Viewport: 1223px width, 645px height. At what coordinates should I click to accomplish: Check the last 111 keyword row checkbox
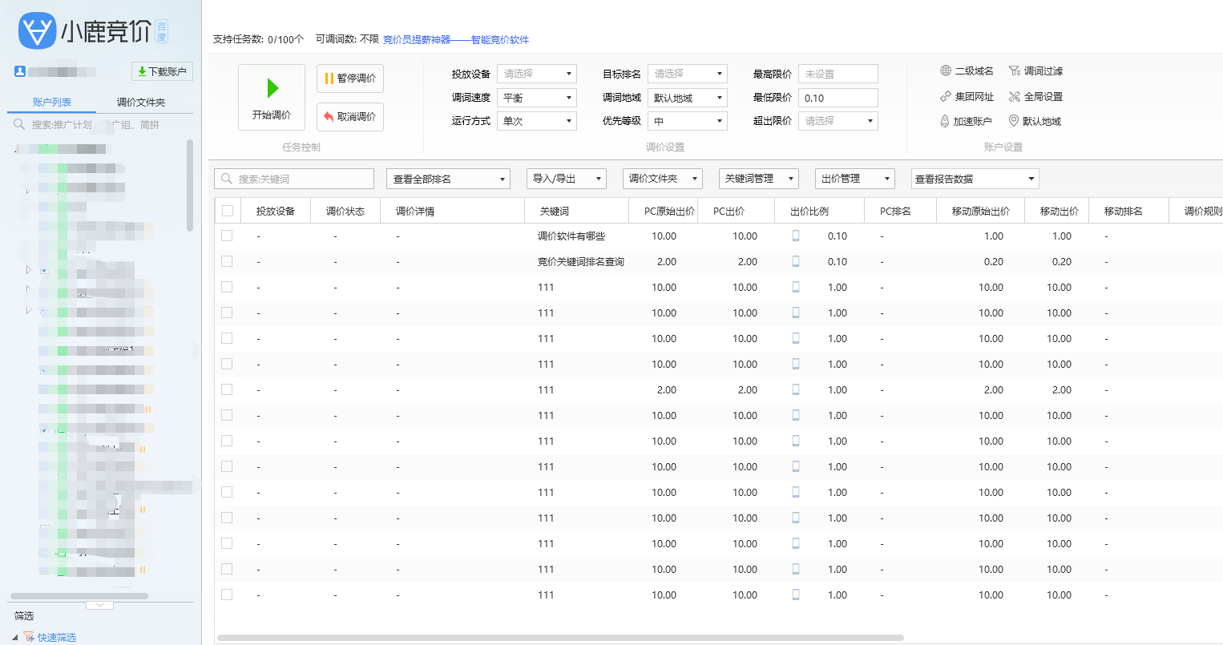(x=227, y=595)
